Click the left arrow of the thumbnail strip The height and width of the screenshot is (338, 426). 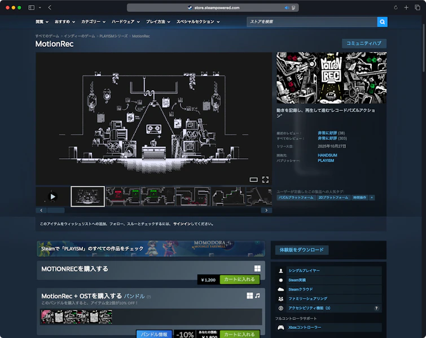41,210
